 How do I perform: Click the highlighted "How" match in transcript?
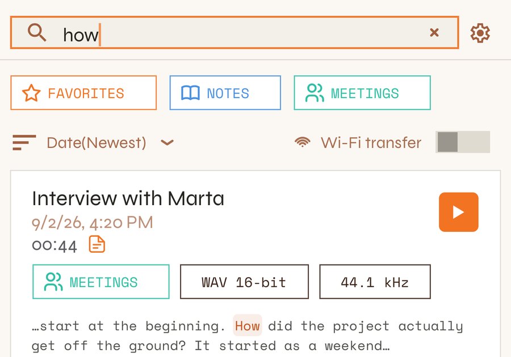[248, 325]
